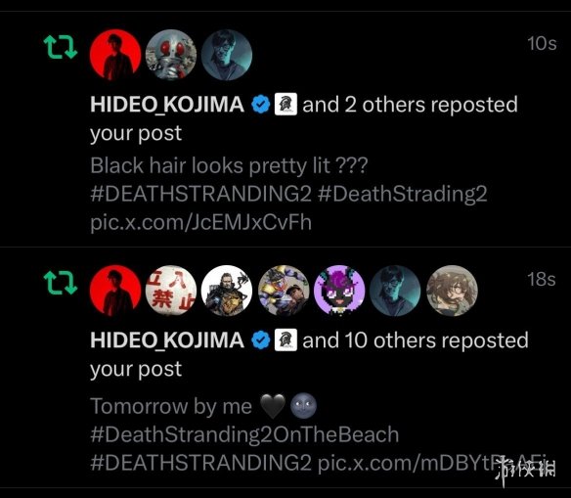Open Death Stranding character art avatar
Screen dimensions: 571x498
(227, 291)
